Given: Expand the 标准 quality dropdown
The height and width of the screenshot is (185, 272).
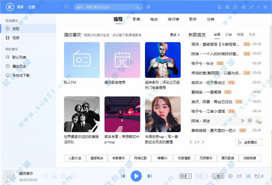Looking at the screenshot, I should pyautogui.click(x=201, y=176).
